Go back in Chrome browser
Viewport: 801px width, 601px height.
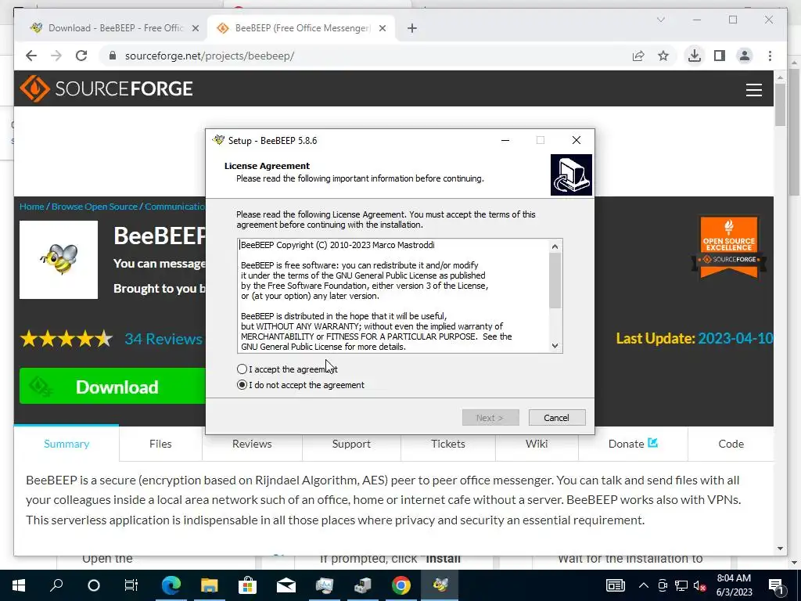pyautogui.click(x=31, y=56)
